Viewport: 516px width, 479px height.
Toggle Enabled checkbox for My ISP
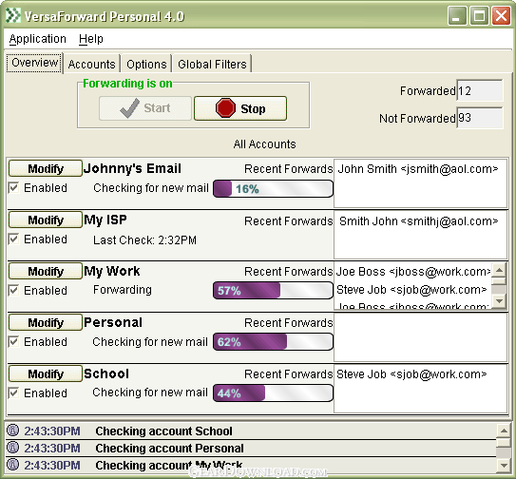13,239
